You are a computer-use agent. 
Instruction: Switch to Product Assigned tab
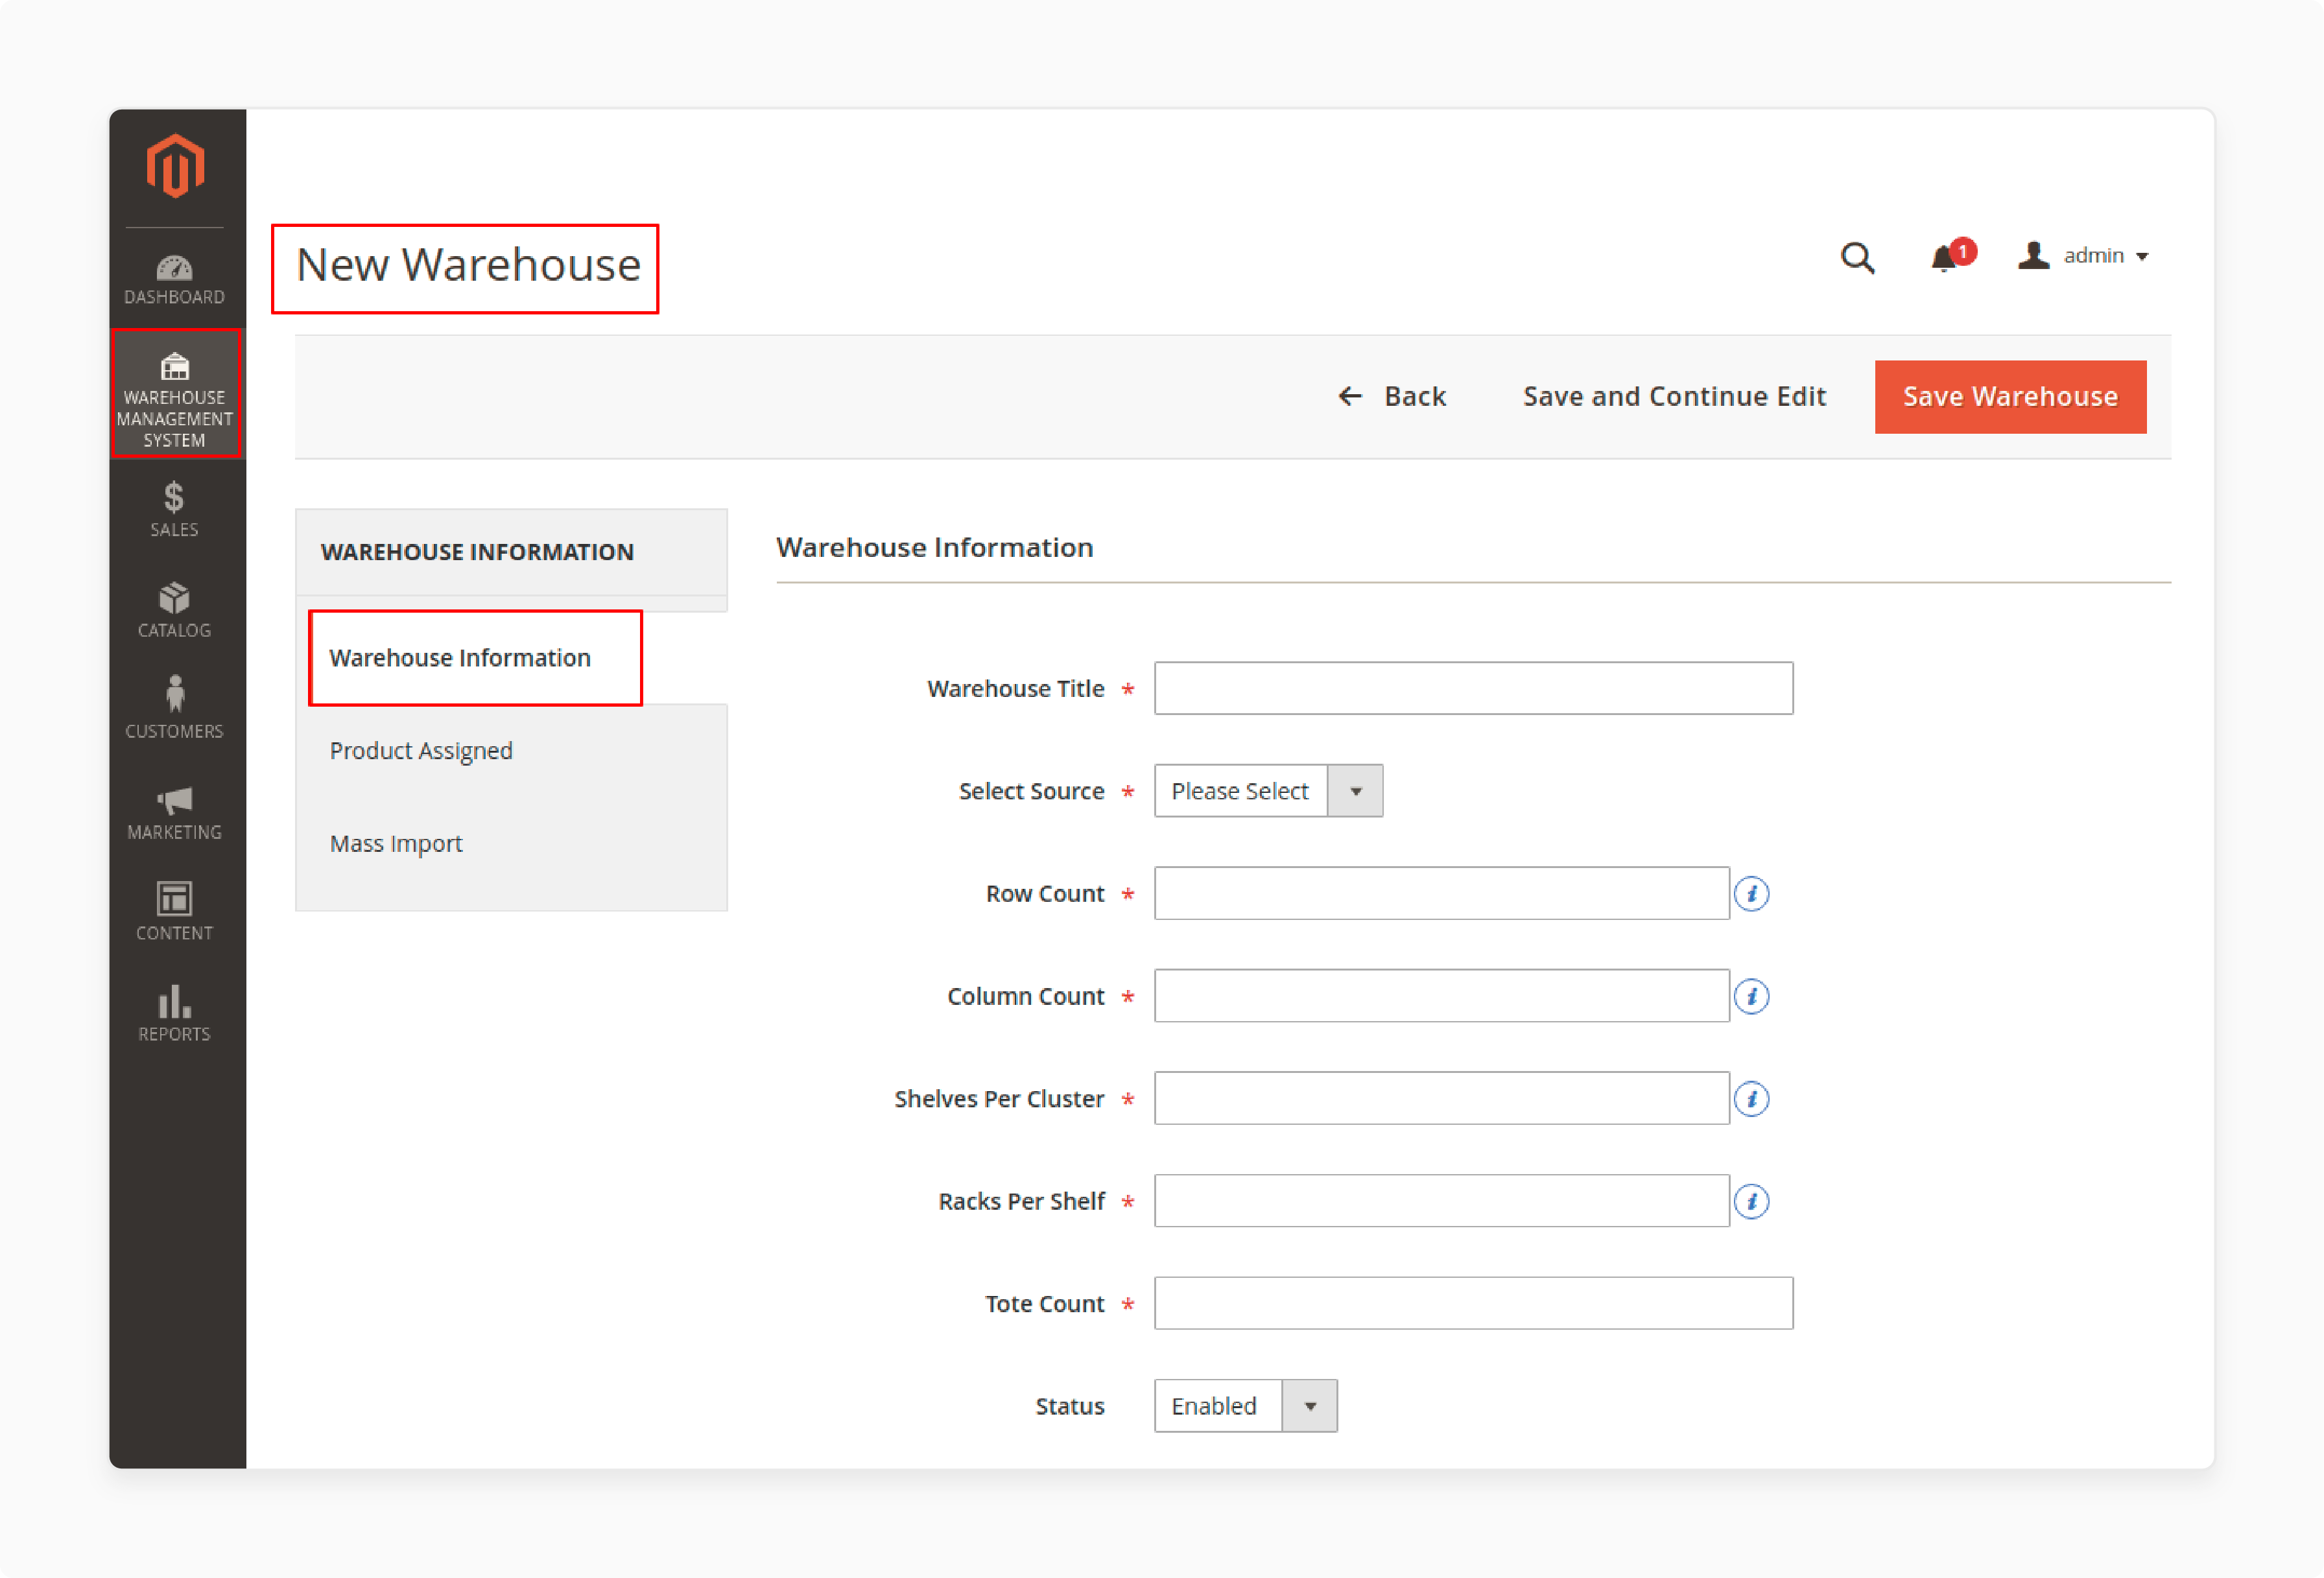tap(421, 750)
